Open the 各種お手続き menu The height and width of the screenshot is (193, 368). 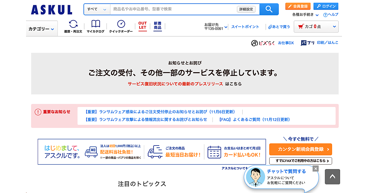coord(305,15)
